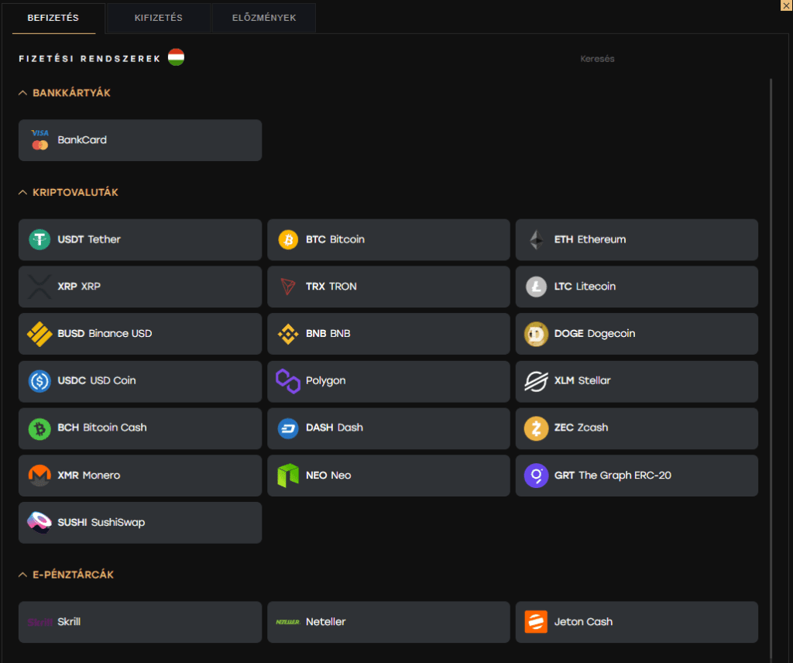The height and width of the screenshot is (663, 793).
Task: Pick the DOGE Dogecoin payment button
Action: 637,334
